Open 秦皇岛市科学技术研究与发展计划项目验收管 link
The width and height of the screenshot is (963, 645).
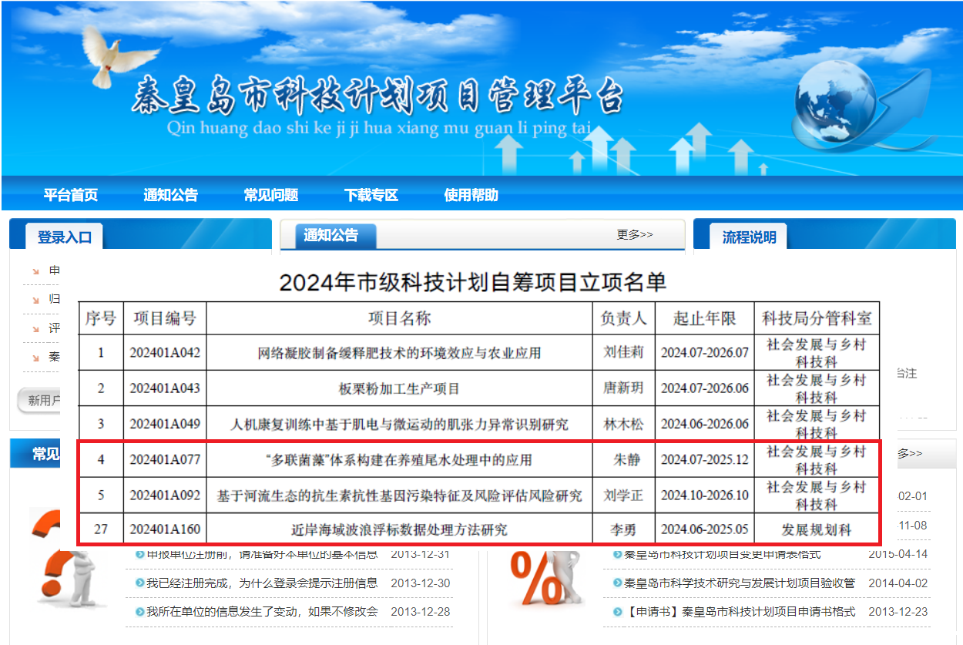click(740, 583)
